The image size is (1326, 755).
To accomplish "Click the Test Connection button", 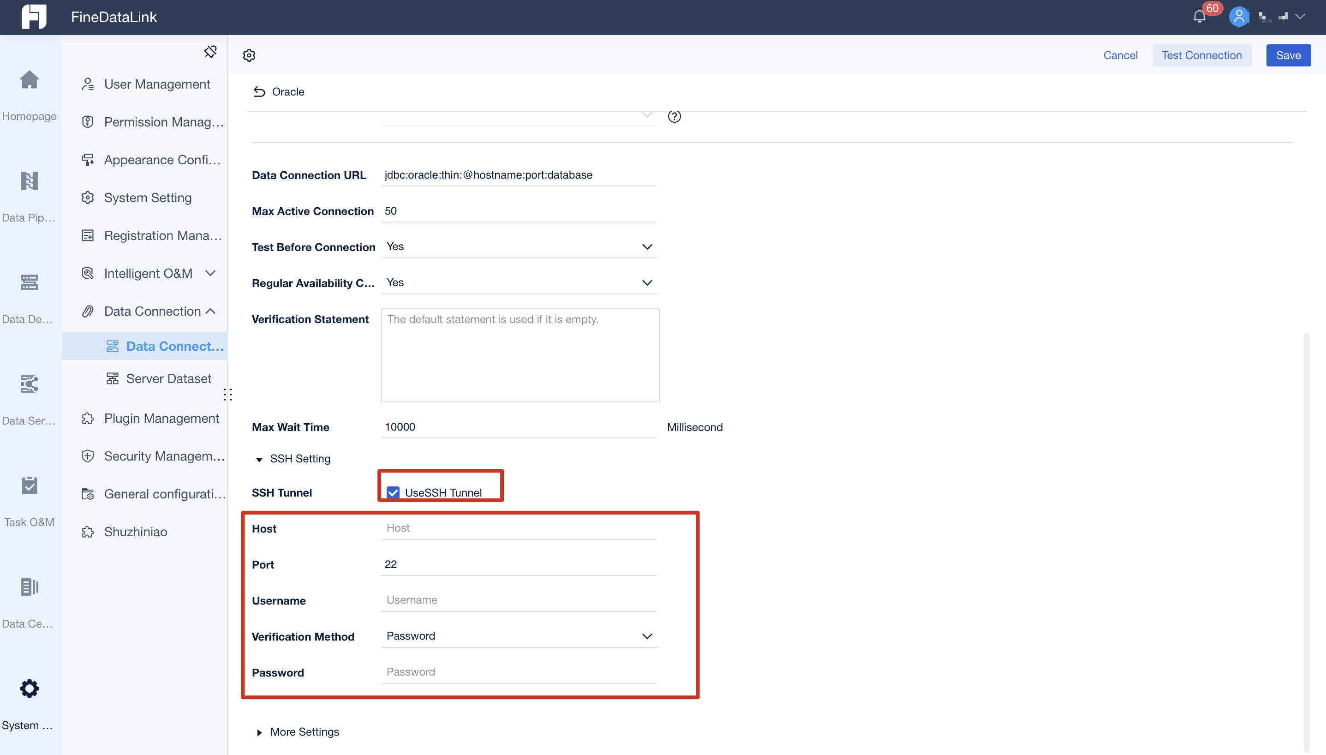I will [1201, 55].
